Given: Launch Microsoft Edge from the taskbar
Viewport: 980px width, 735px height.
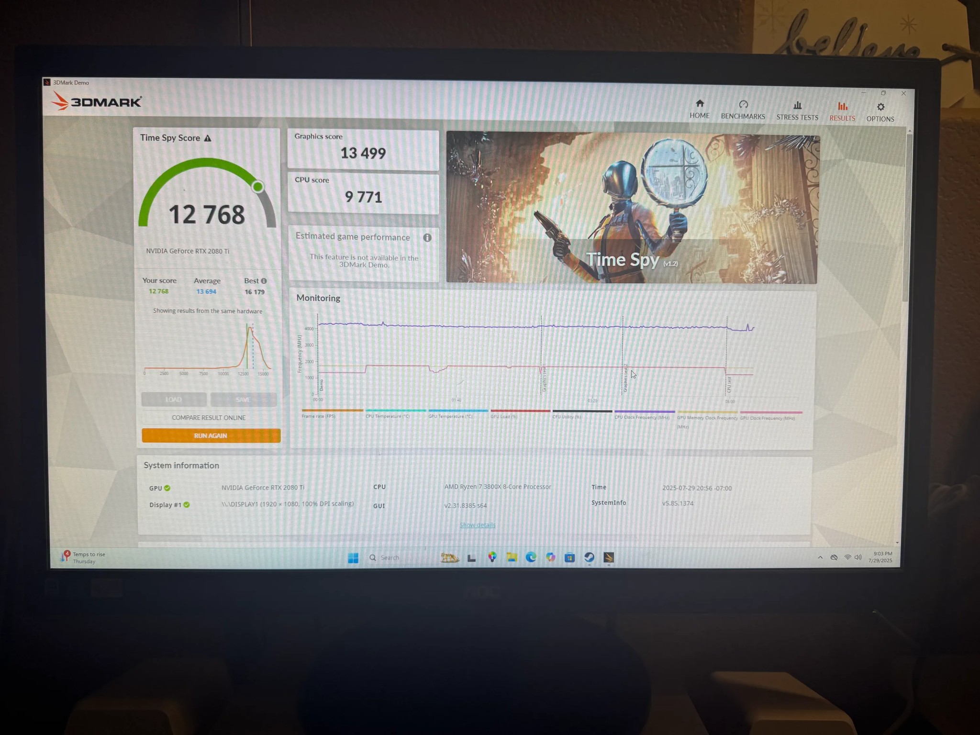Looking at the screenshot, I should point(531,557).
